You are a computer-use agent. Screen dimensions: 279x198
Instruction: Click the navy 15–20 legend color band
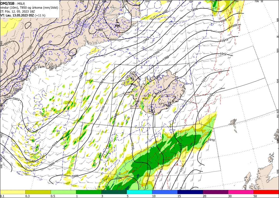190,192
